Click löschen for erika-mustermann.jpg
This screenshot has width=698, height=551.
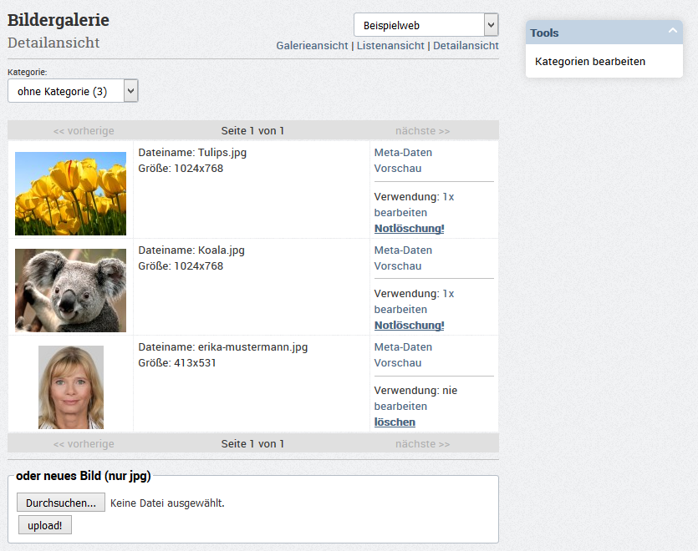[395, 422]
